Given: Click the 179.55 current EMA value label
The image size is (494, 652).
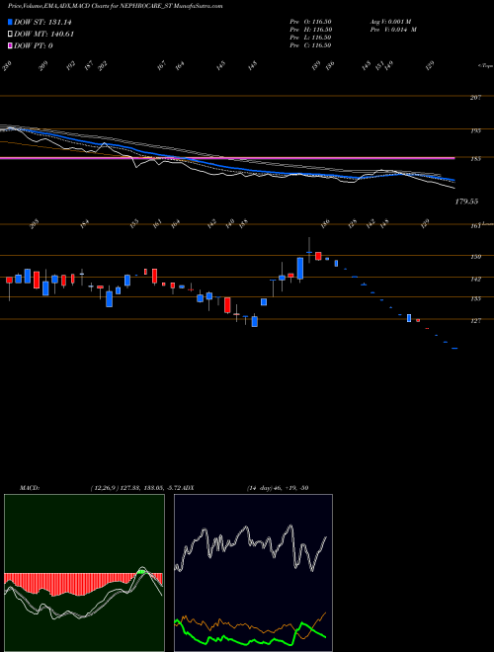Looking at the screenshot, I should tap(466, 202).
